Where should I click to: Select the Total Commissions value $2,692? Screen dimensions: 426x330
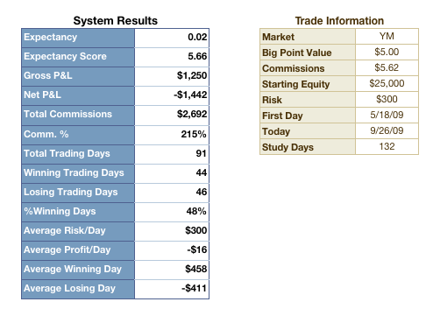(x=172, y=115)
